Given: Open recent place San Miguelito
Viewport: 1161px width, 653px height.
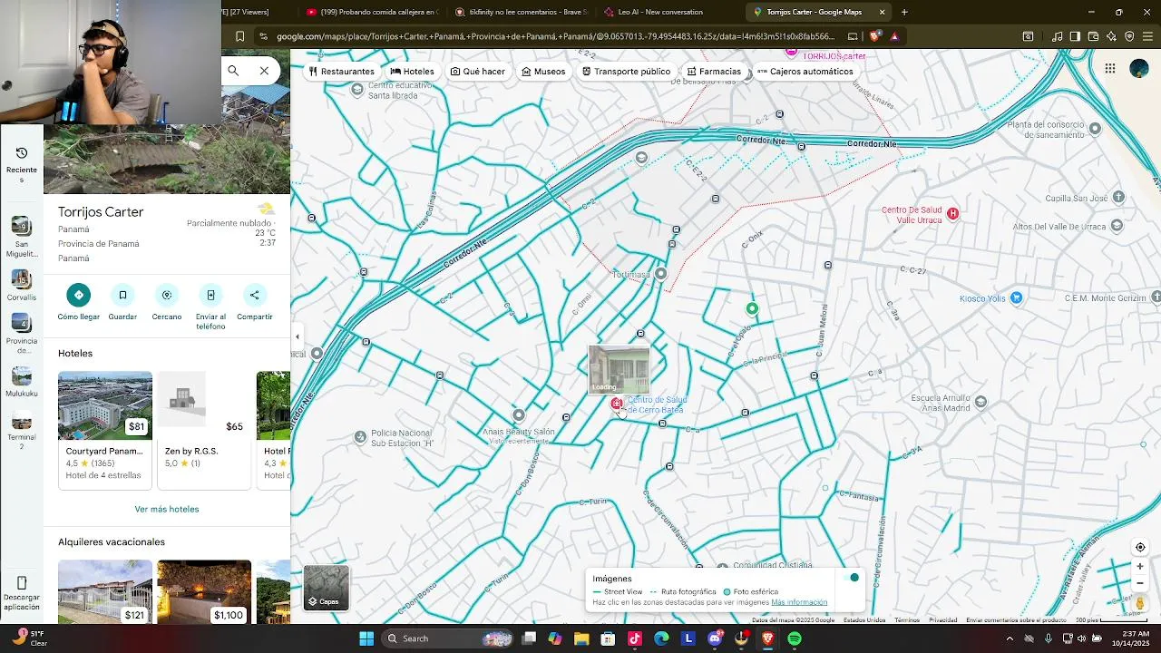Looking at the screenshot, I should pos(22,235).
